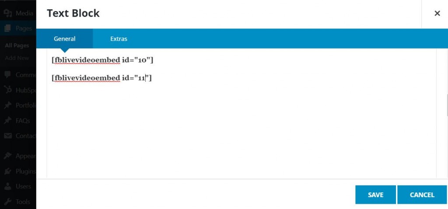Screen dimensions: 448x209
Task: Click the HubSpot sprocket icon
Action: coord(8,90)
